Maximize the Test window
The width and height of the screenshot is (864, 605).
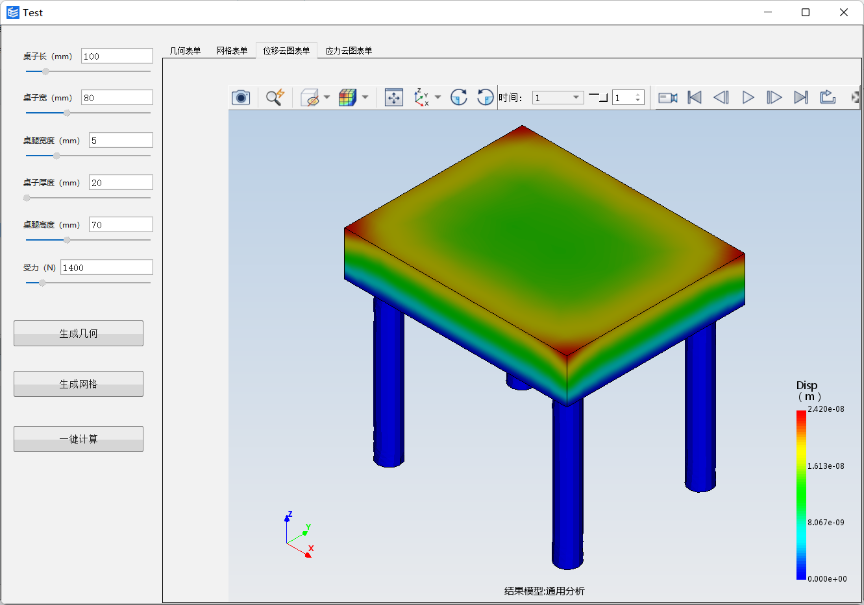pos(806,12)
